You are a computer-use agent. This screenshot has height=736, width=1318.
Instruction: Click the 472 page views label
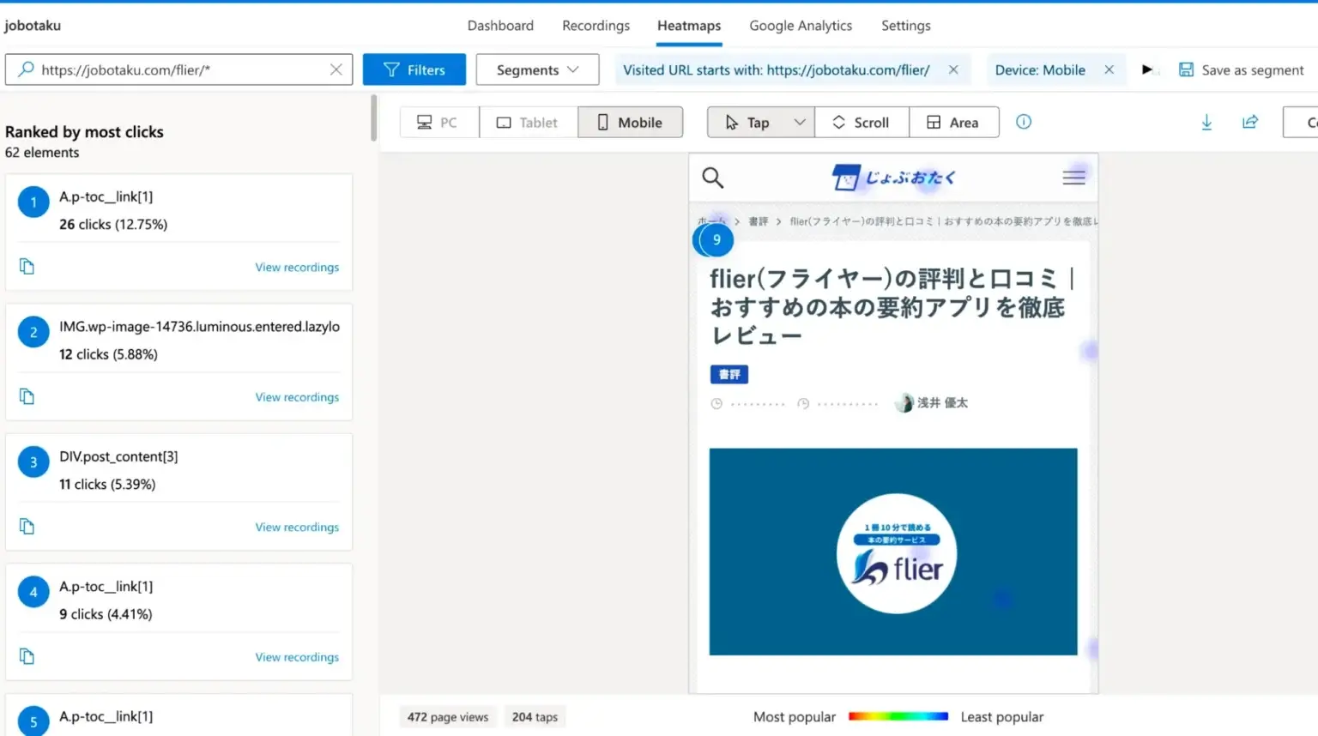click(x=448, y=717)
